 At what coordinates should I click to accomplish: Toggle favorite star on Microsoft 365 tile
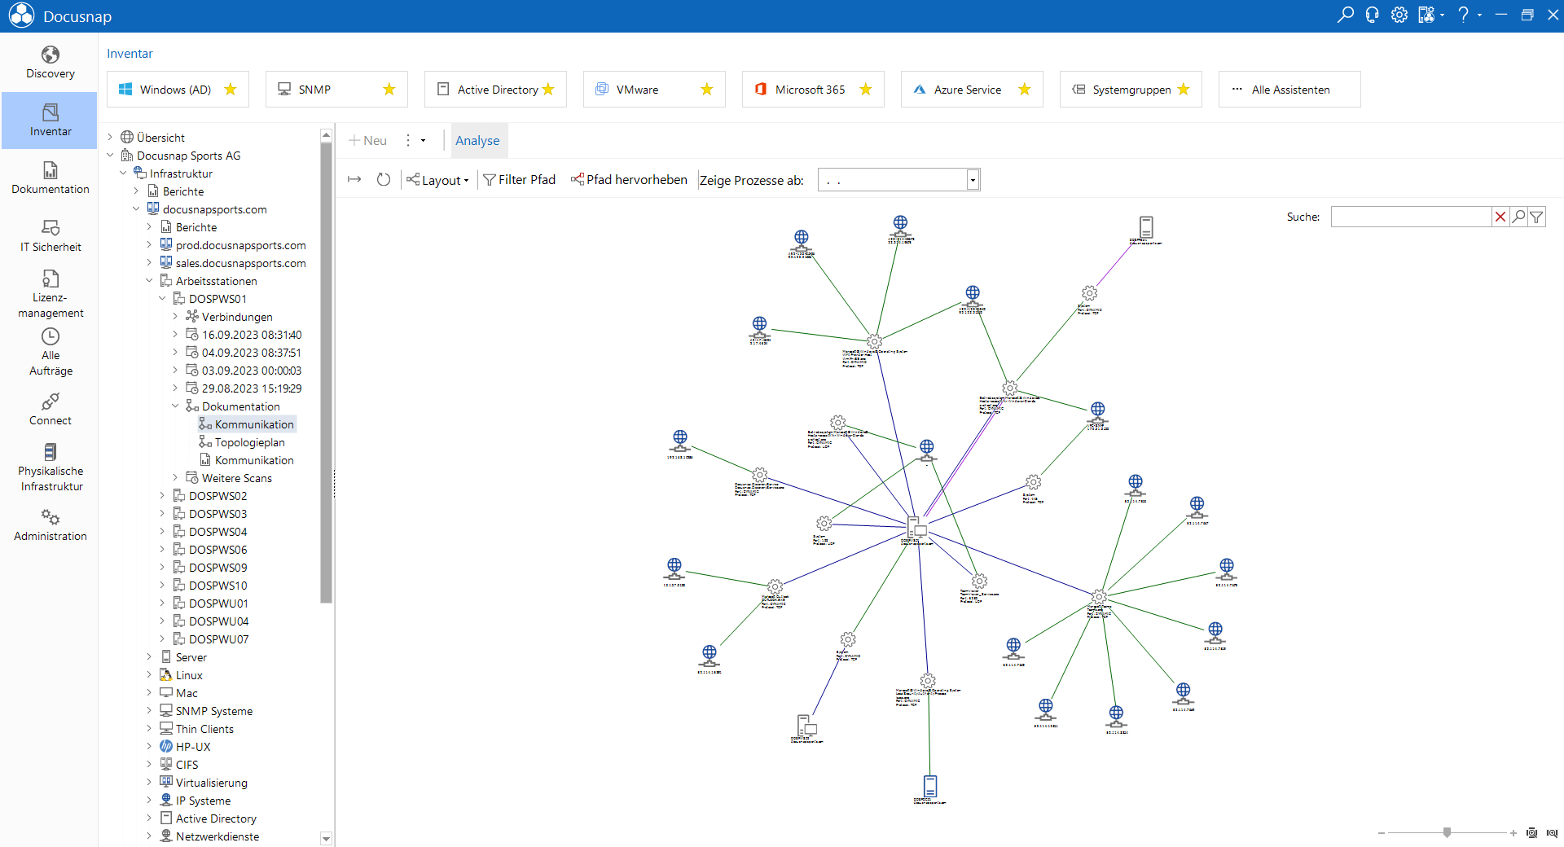[866, 90]
